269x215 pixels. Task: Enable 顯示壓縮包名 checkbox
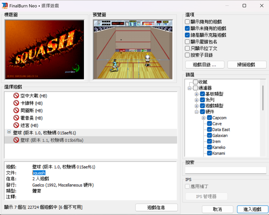click(x=187, y=42)
